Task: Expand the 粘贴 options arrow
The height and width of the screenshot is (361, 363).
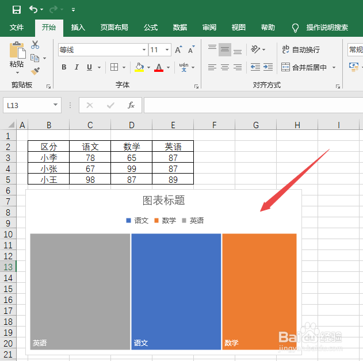Action: pyautogui.click(x=17, y=72)
